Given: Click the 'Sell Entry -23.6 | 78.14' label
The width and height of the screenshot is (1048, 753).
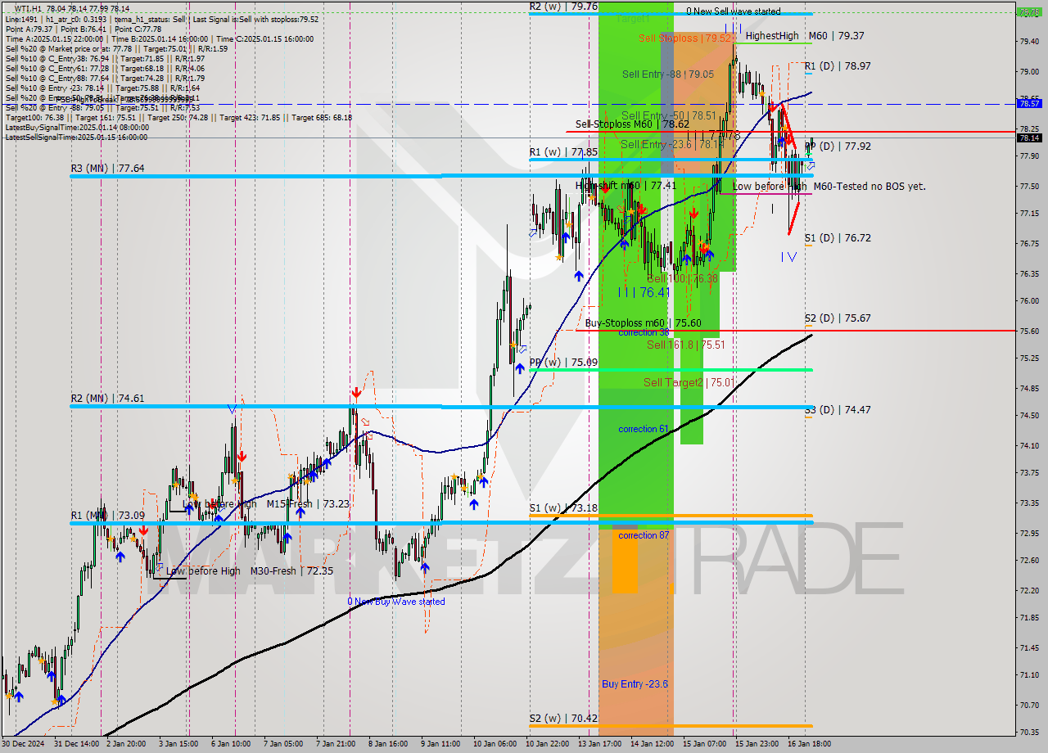Looking at the screenshot, I should (x=671, y=145).
